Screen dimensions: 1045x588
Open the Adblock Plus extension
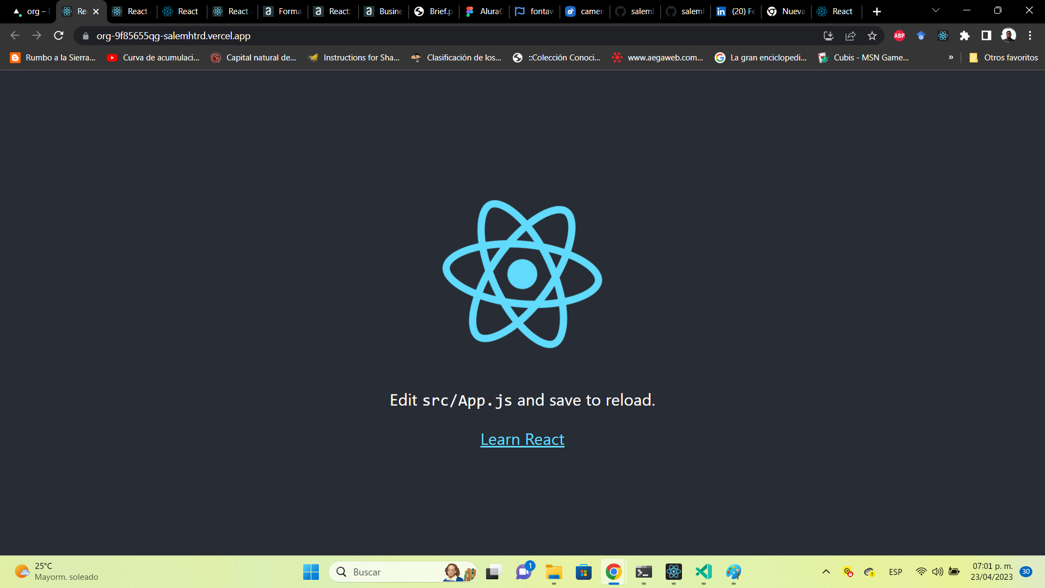coord(899,36)
